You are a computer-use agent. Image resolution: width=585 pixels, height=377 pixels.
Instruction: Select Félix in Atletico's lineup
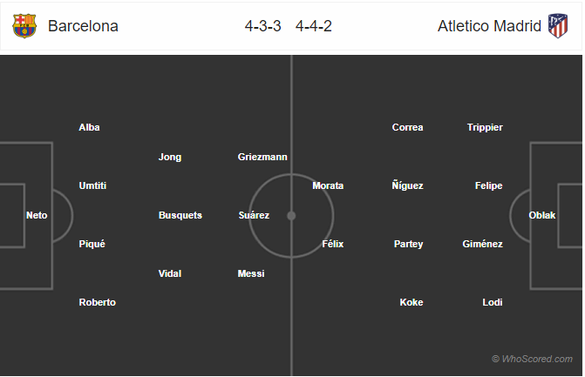332,244
